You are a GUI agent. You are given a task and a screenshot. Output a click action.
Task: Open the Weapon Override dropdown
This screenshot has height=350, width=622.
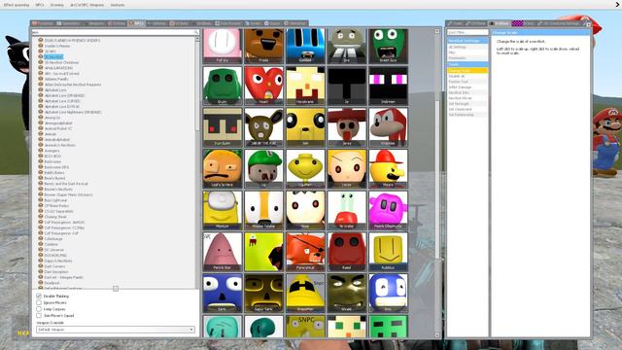point(116,330)
